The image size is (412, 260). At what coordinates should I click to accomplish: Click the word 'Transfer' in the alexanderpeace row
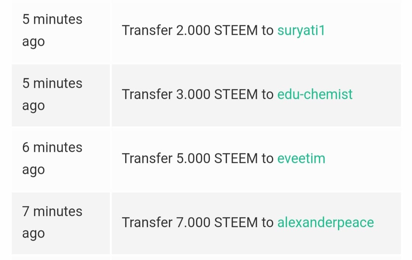pos(147,223)
